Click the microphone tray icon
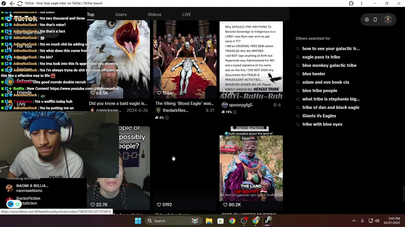 pyautogui.click(x=362, y=221)
